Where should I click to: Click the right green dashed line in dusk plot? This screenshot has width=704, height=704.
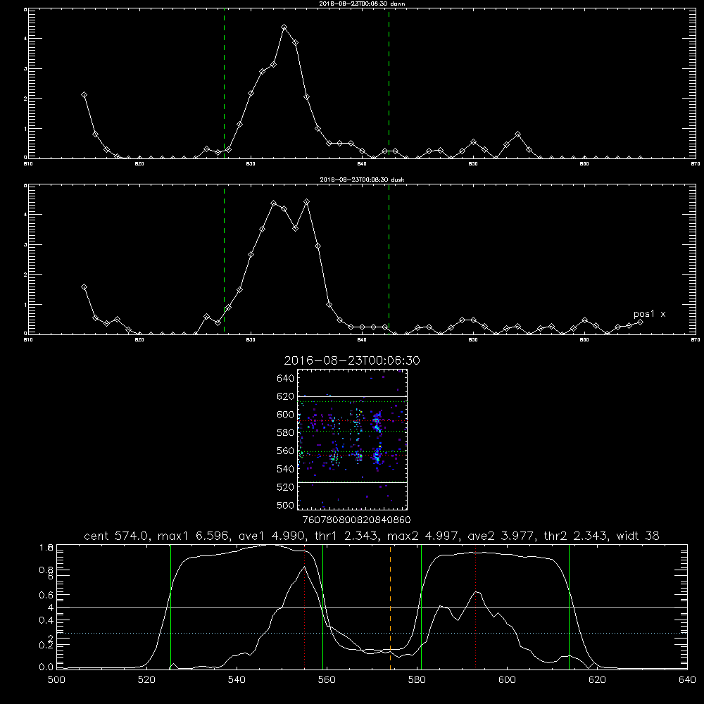coord(389,260)
